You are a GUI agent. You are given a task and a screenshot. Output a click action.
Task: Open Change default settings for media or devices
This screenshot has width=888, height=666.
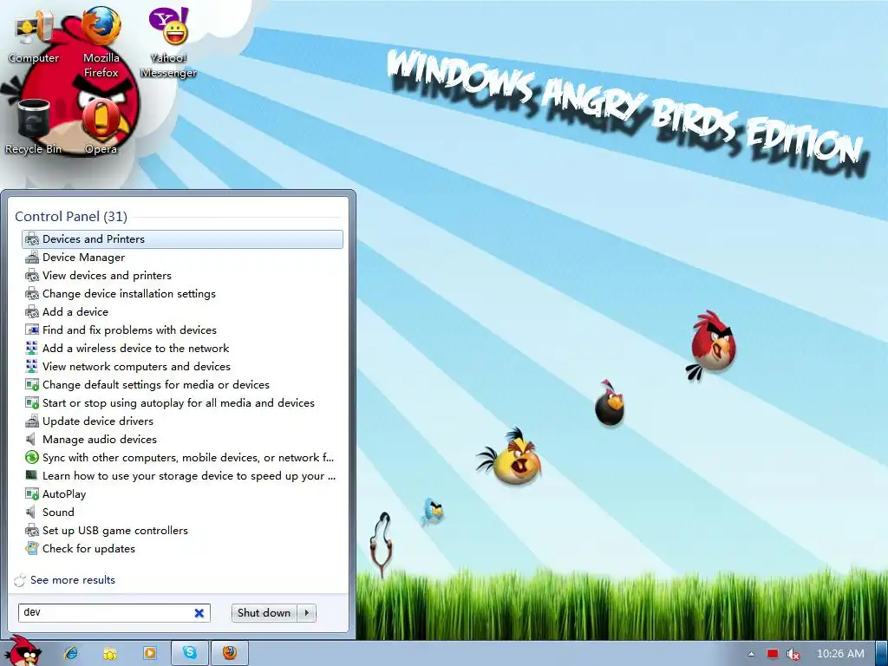click(182, 384)
